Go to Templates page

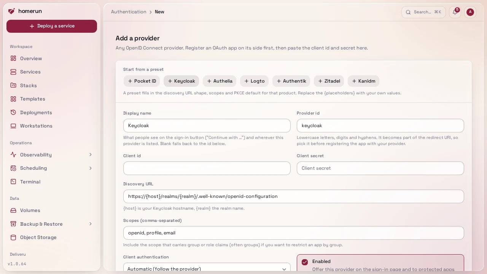(x=52, y=99)
